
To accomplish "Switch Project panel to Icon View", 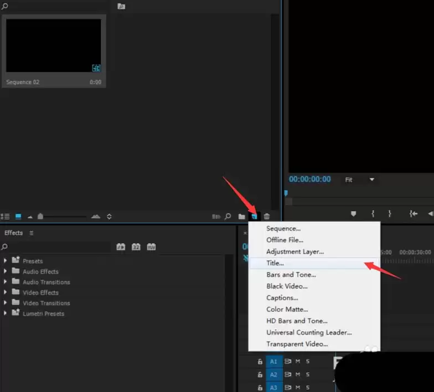I will point(18,216).
